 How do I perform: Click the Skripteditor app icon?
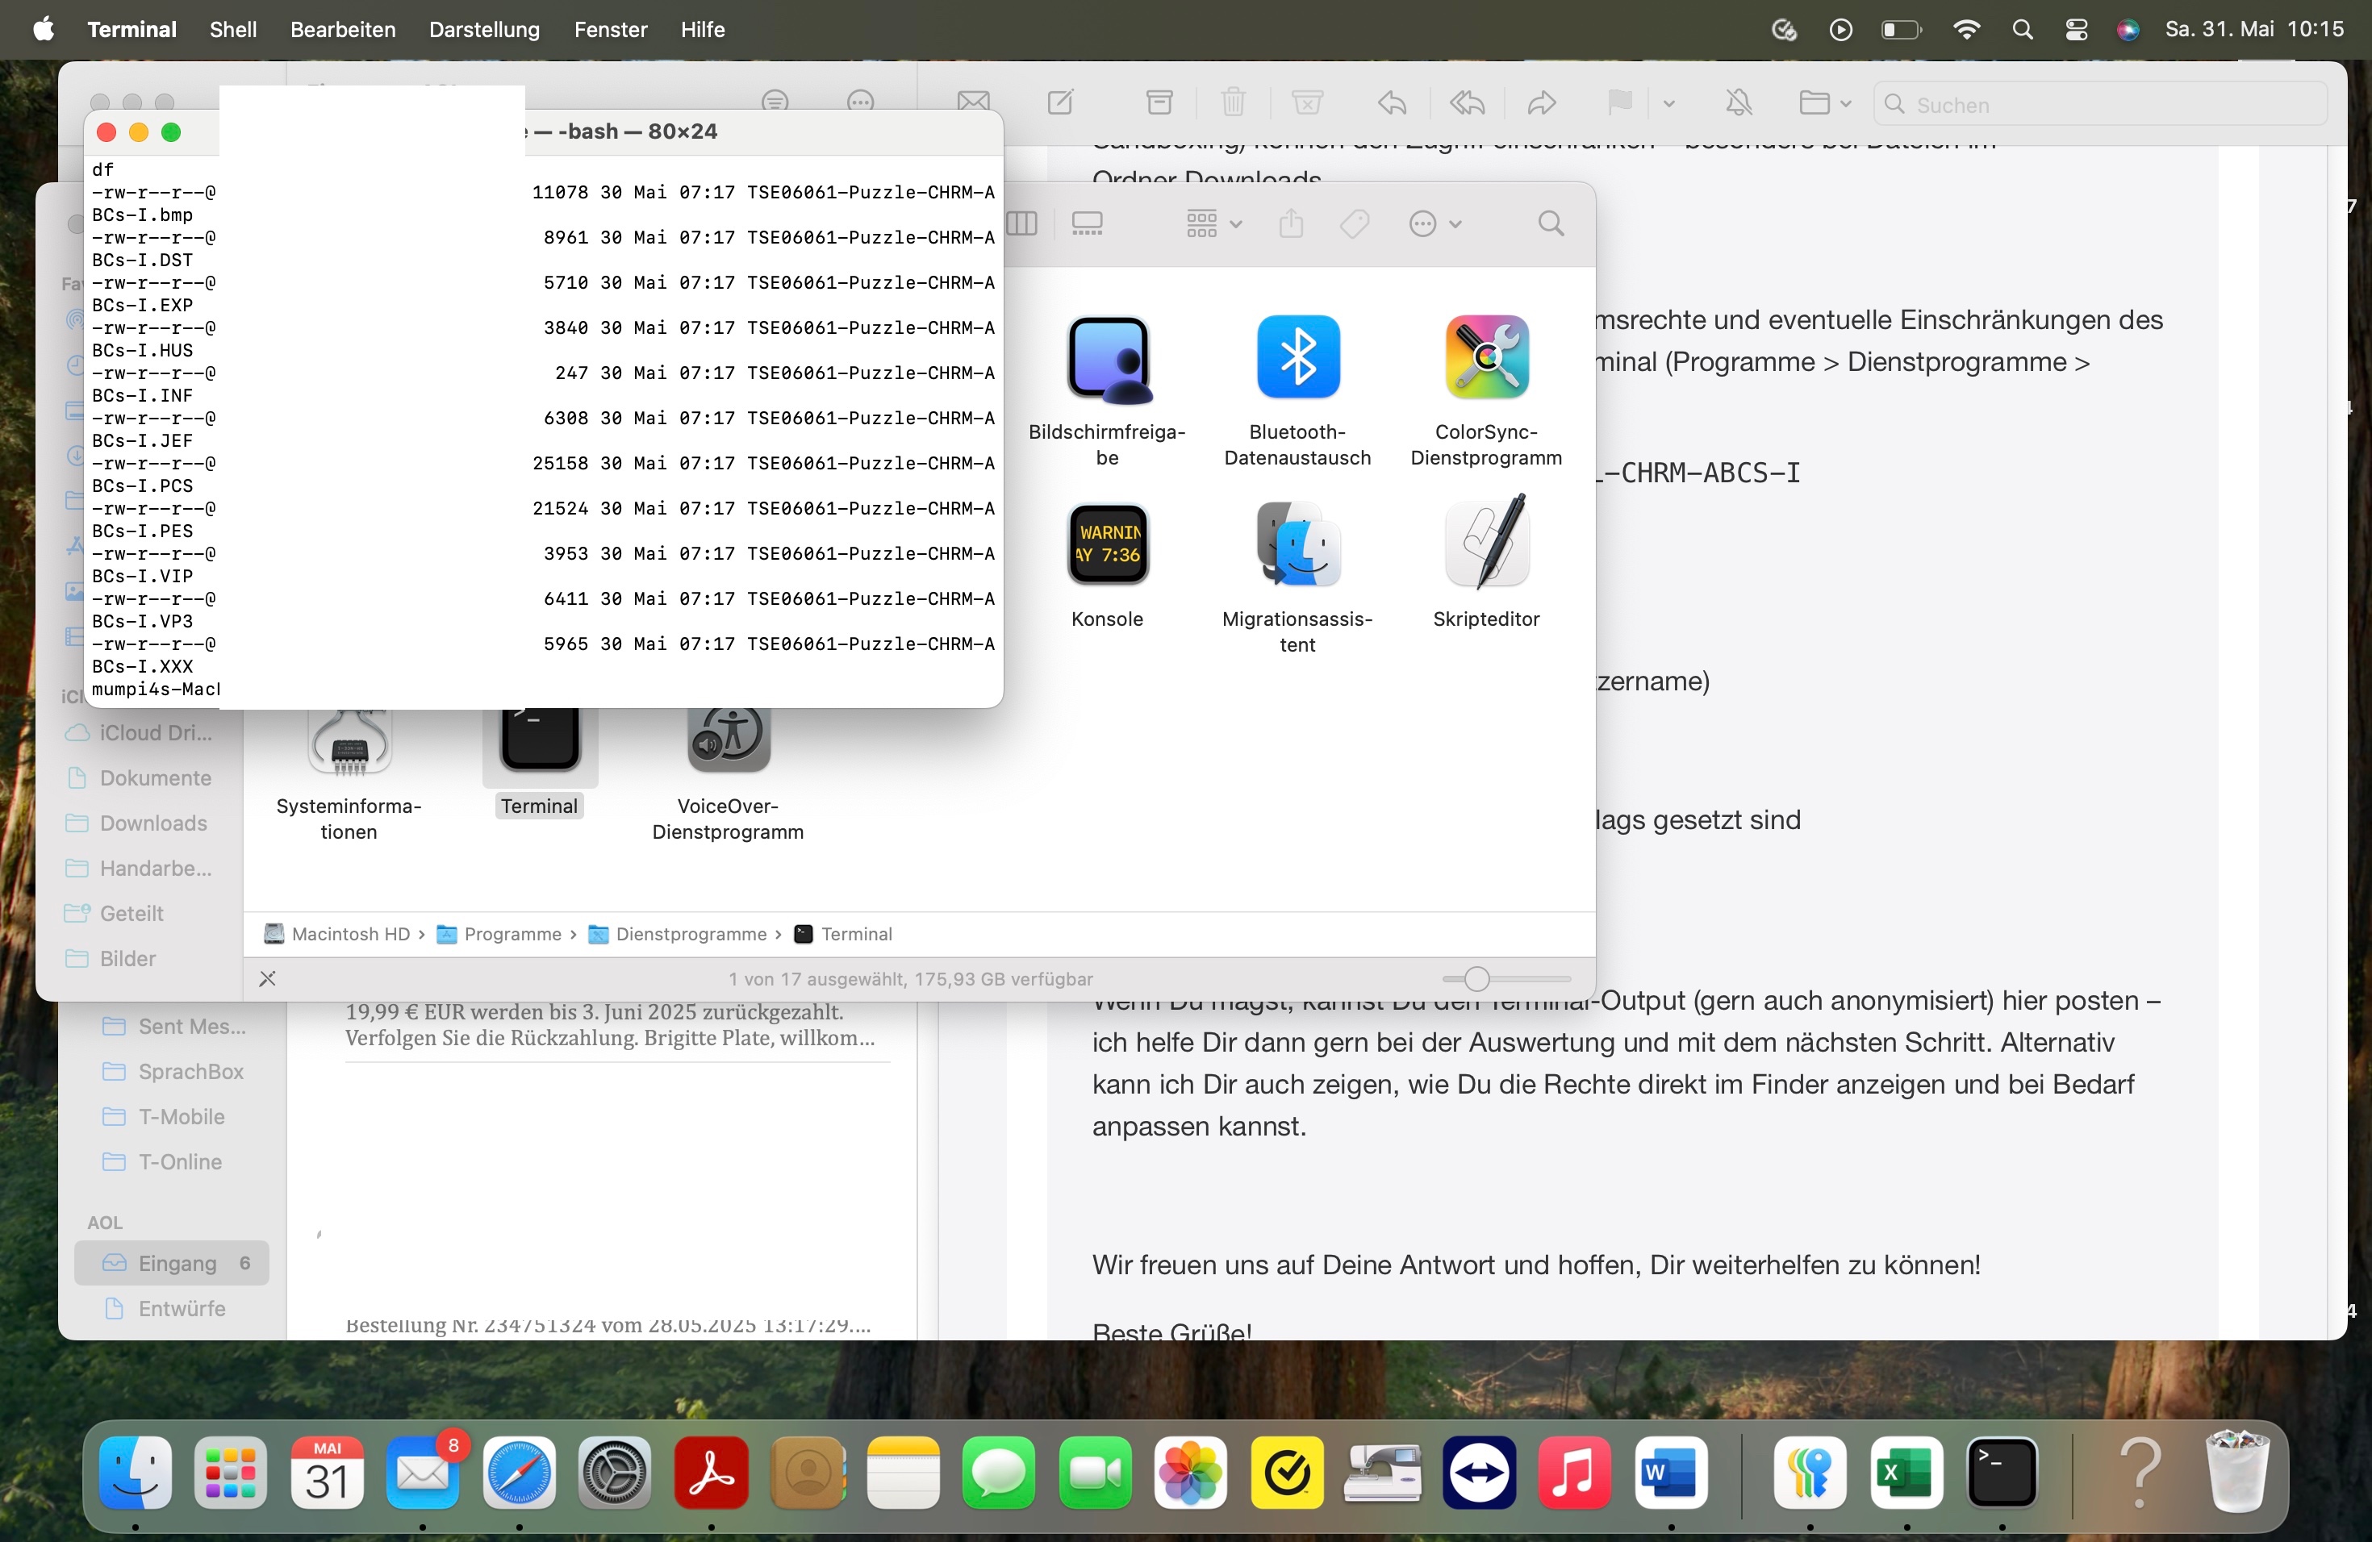1485,544
